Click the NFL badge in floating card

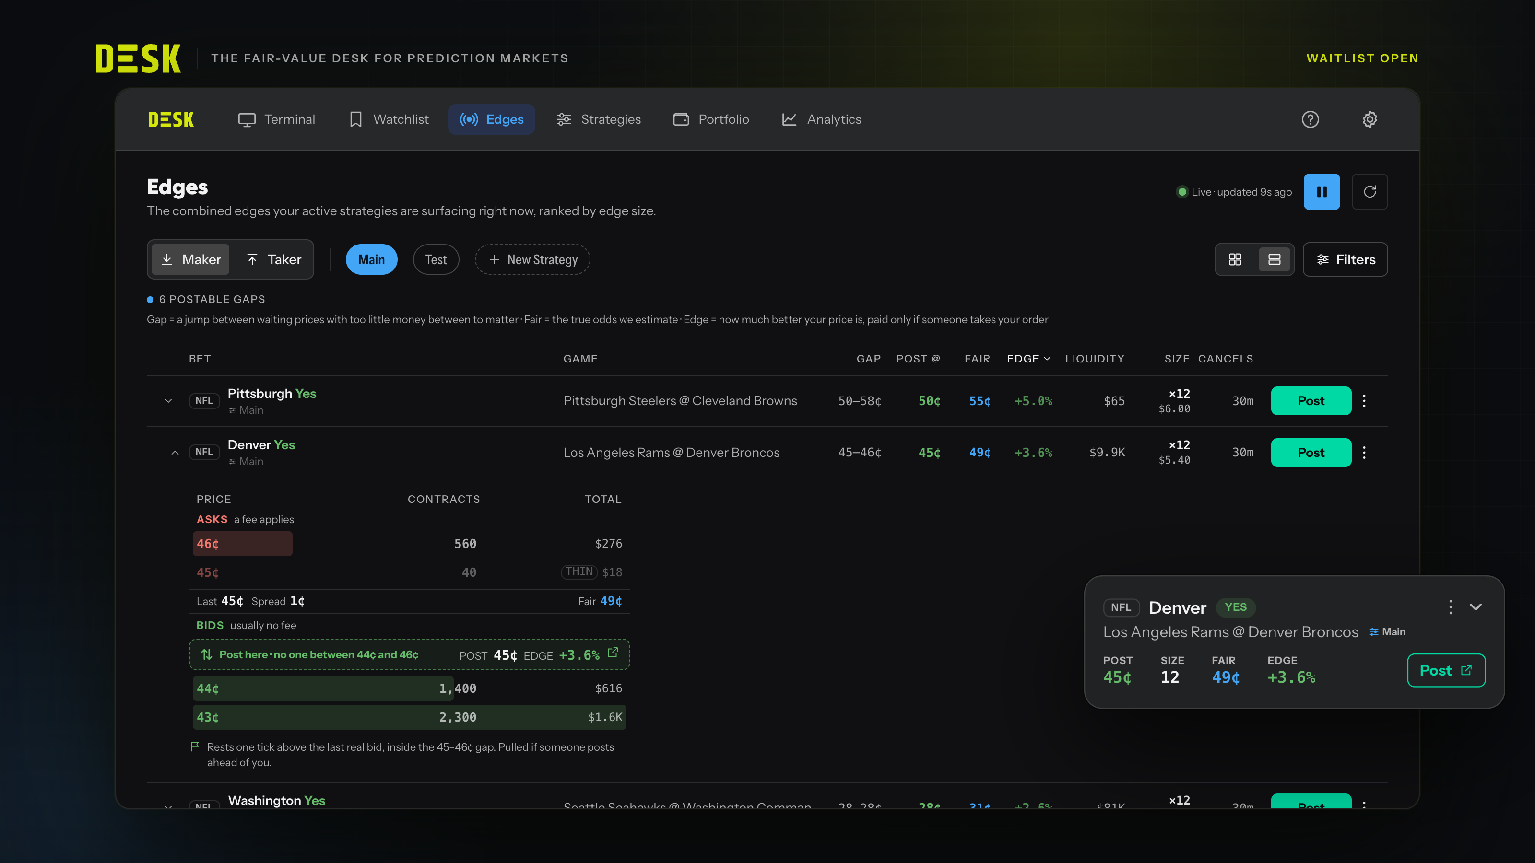coord(1121,607)
